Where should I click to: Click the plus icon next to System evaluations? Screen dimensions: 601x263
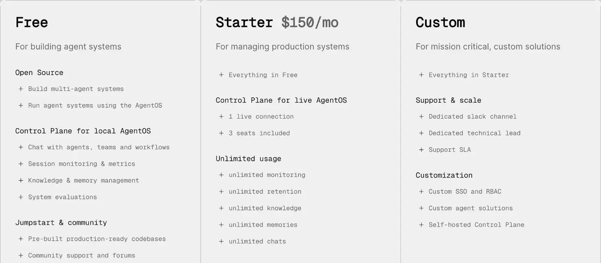click(x=21, y=197)
